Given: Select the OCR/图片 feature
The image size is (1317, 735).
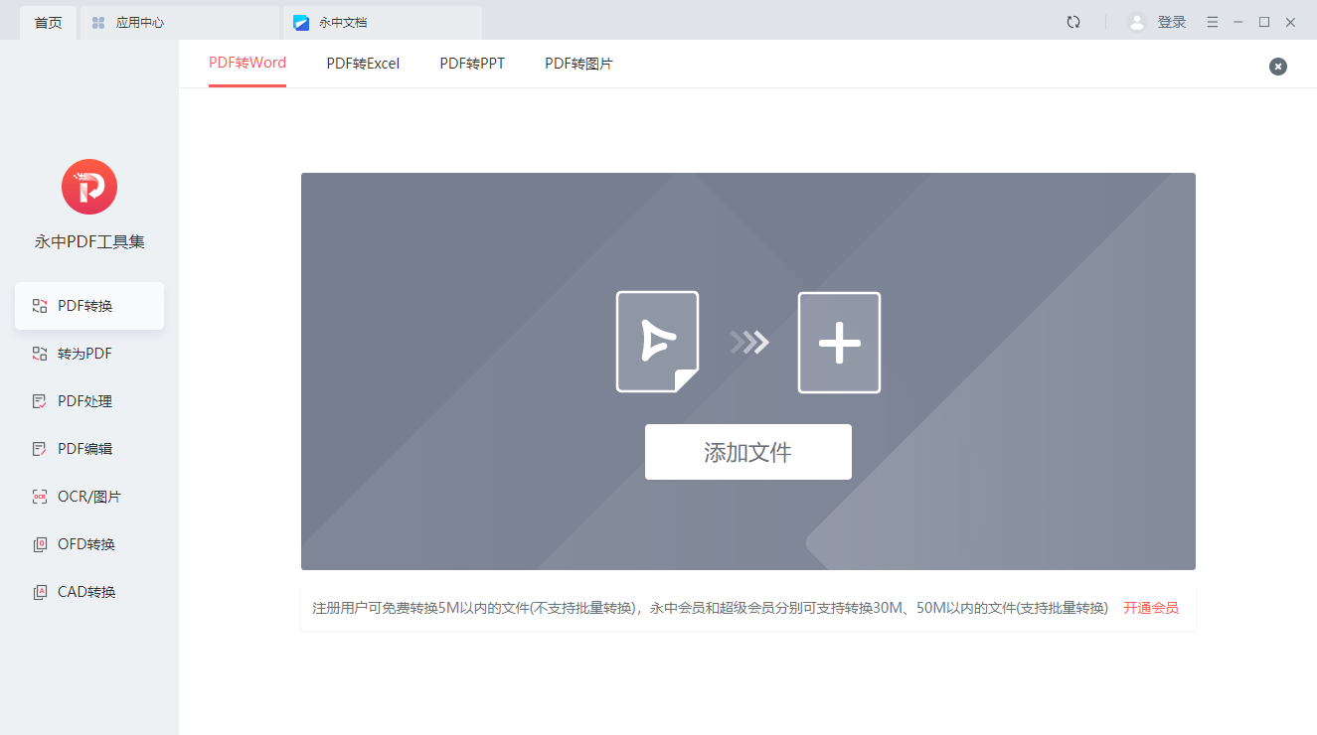Looking at the screenshot, I should (x=88, y=496).
